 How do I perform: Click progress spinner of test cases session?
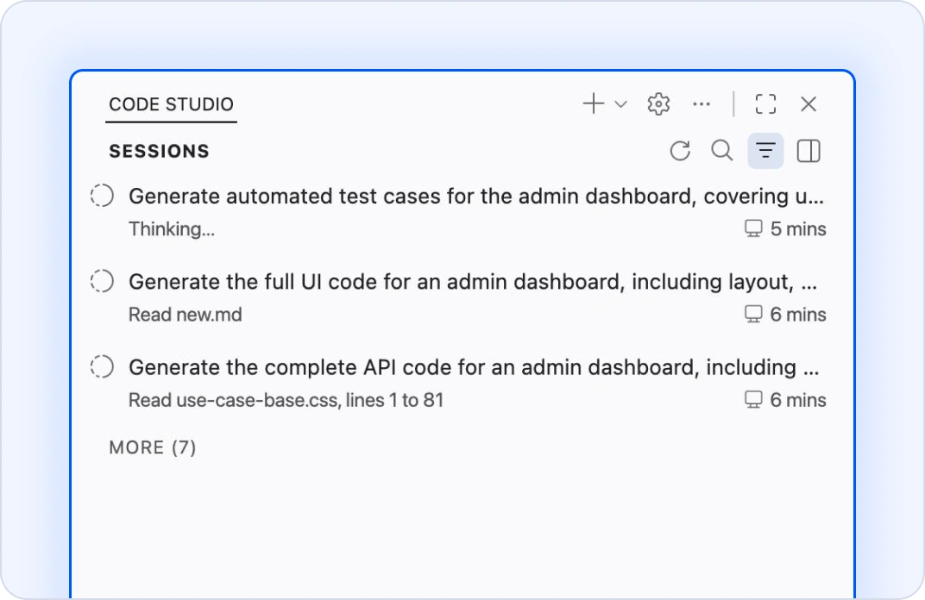pyautogui.click(x=102, y=197)
